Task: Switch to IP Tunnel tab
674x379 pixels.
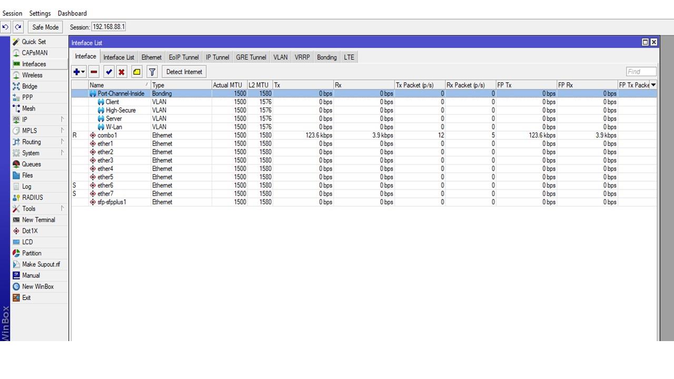Action: 217,57
